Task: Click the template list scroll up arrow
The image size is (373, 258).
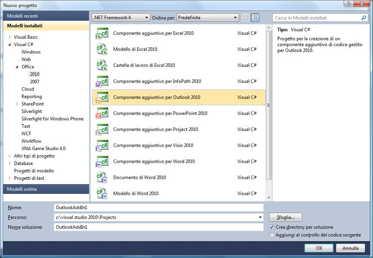Action: pos(269,28)
